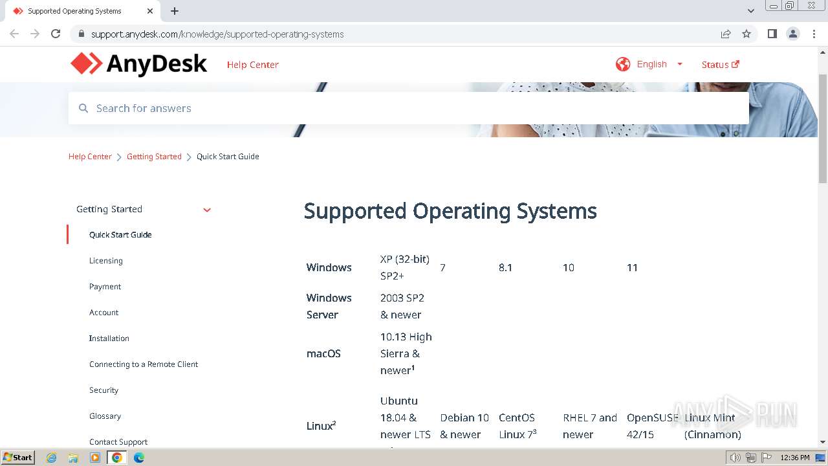This screenshot has width=828, height=466.
Task: Click the Linux row label
Action: pos(321,425)
